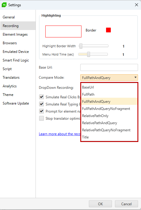This screenshot has width=141, height=210.
Task: Switch to Smart Find Logic section
Action: point(16,60)
